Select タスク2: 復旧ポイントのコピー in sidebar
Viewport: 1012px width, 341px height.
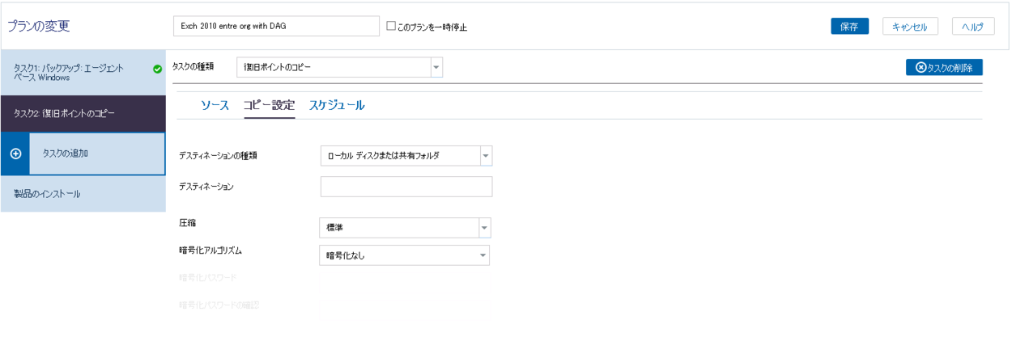coord(83,113)
